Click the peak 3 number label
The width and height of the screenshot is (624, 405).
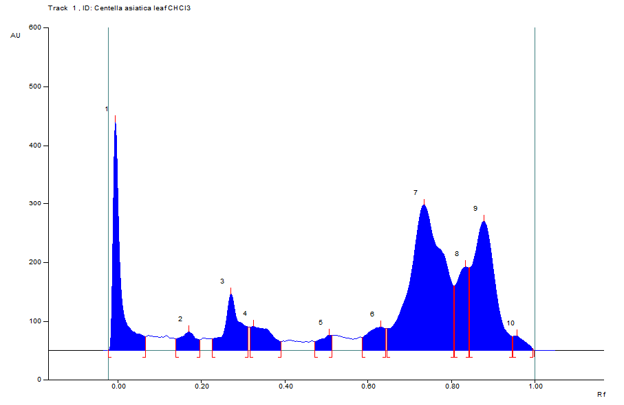click(222, 281)
